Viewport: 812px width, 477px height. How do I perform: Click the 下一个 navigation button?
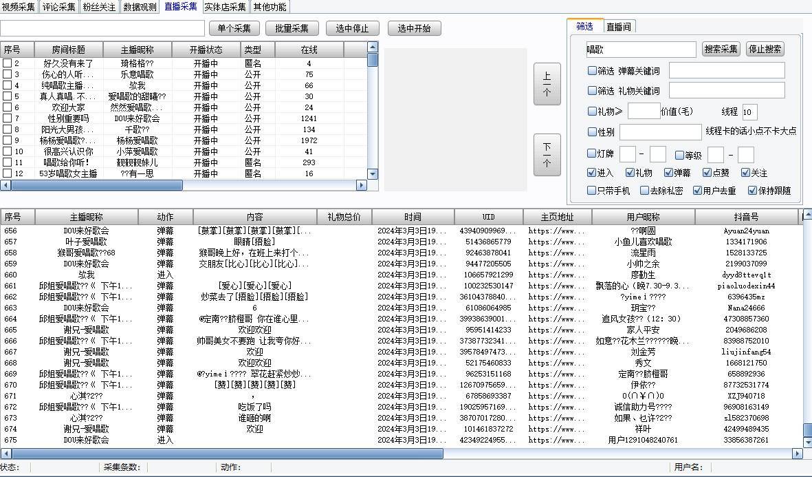tap(547, 155)
